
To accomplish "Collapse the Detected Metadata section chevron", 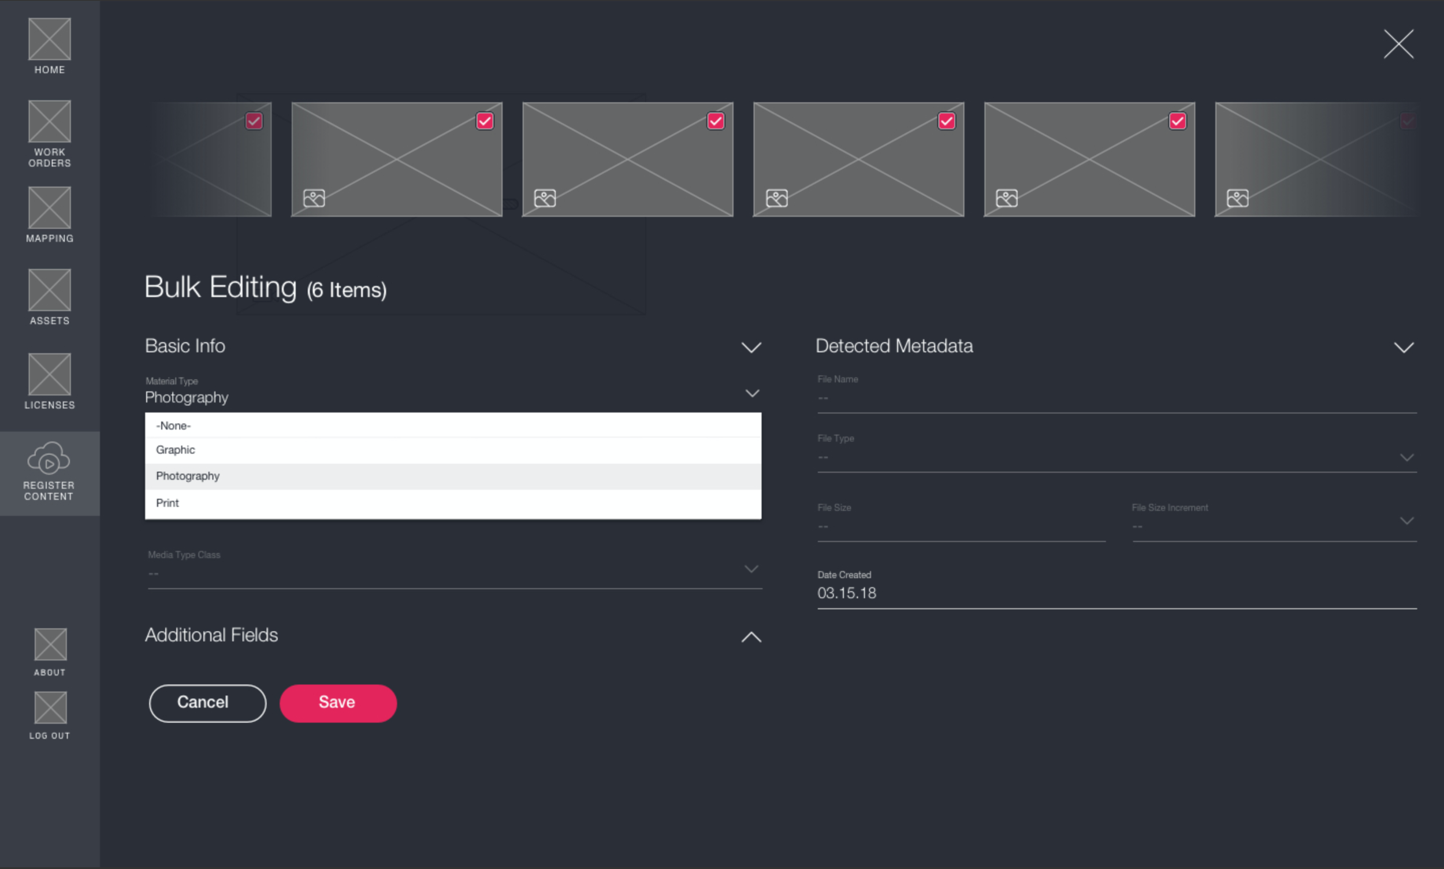I will [1403, 347].
